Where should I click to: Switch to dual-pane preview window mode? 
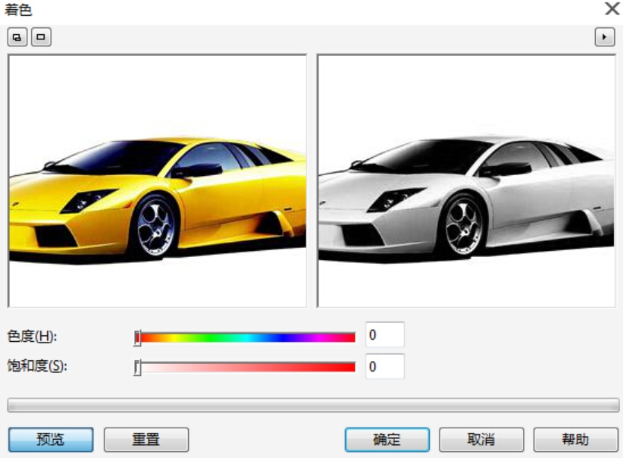coord(17,37)
